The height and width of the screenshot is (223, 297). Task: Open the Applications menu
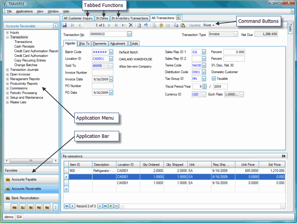(24, 11)
